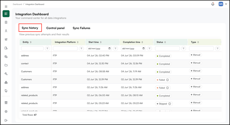
Task: Click the Type column filter icon
Action: (218, 48)
